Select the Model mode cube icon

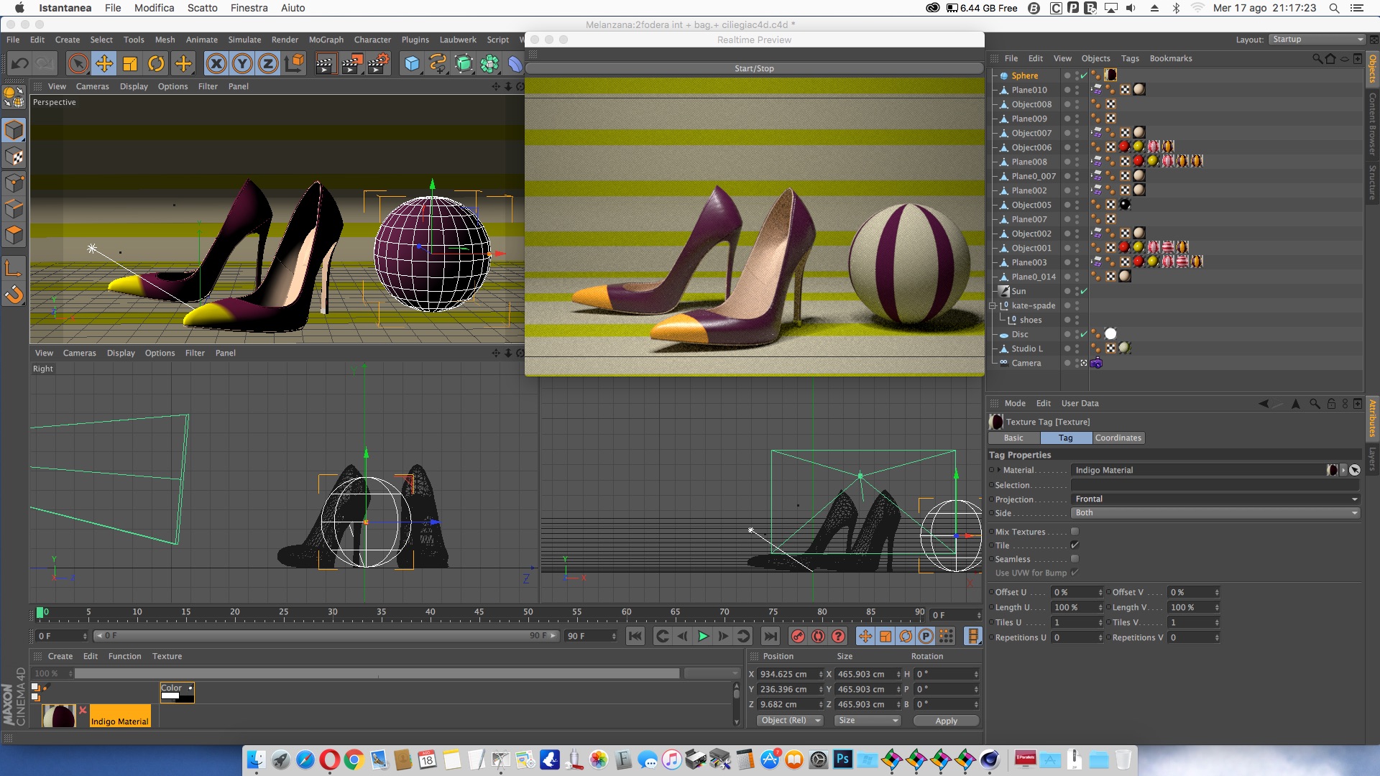14,130
